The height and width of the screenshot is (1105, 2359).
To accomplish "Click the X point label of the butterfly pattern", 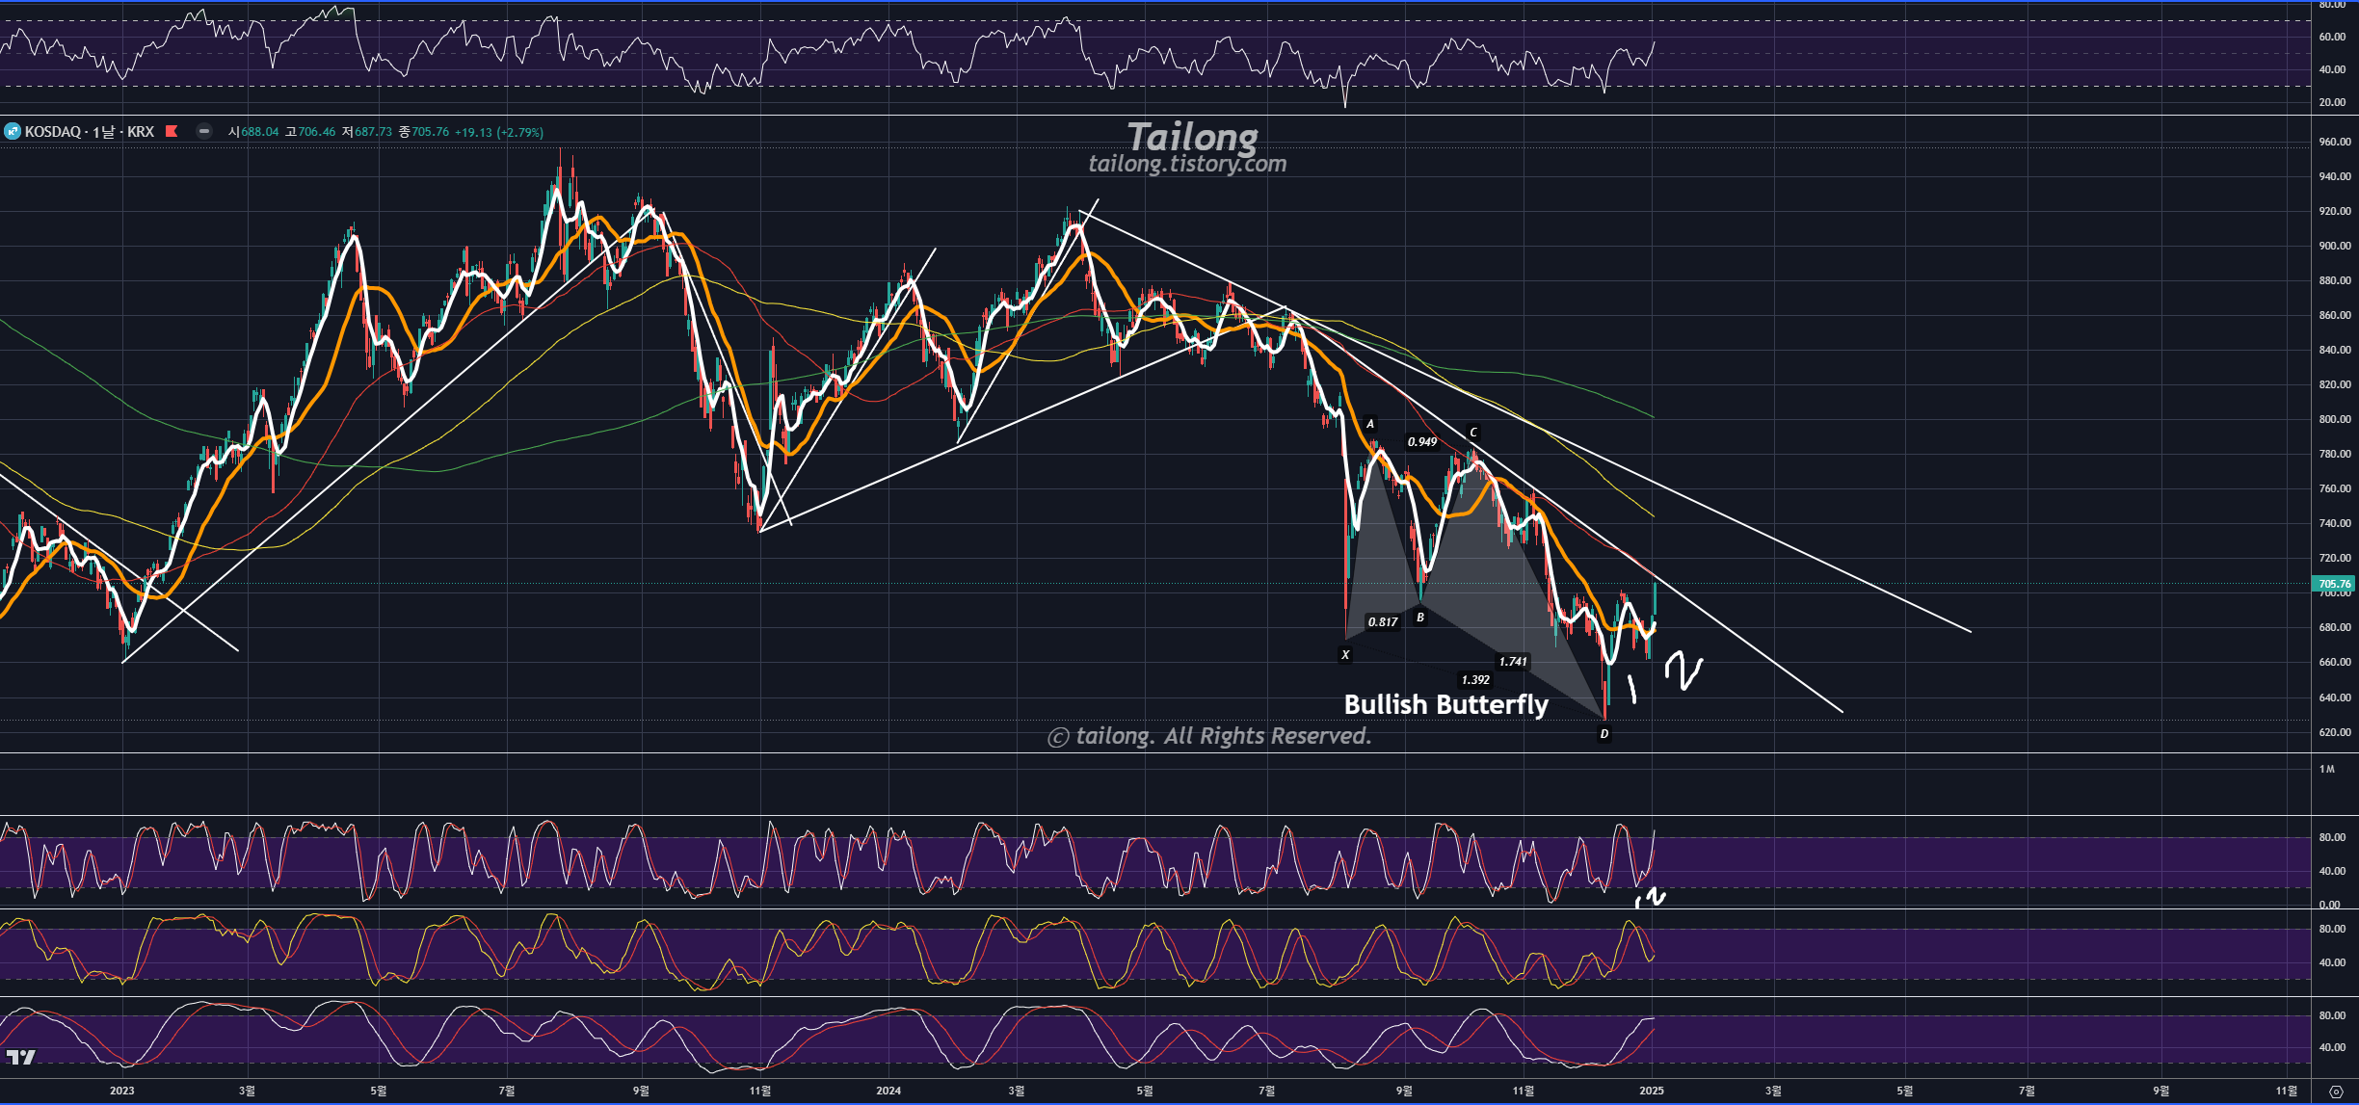I will [1345, 655].
